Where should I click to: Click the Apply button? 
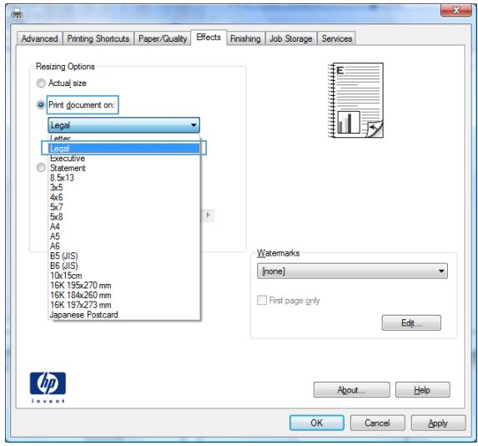[x=438, y=423]
